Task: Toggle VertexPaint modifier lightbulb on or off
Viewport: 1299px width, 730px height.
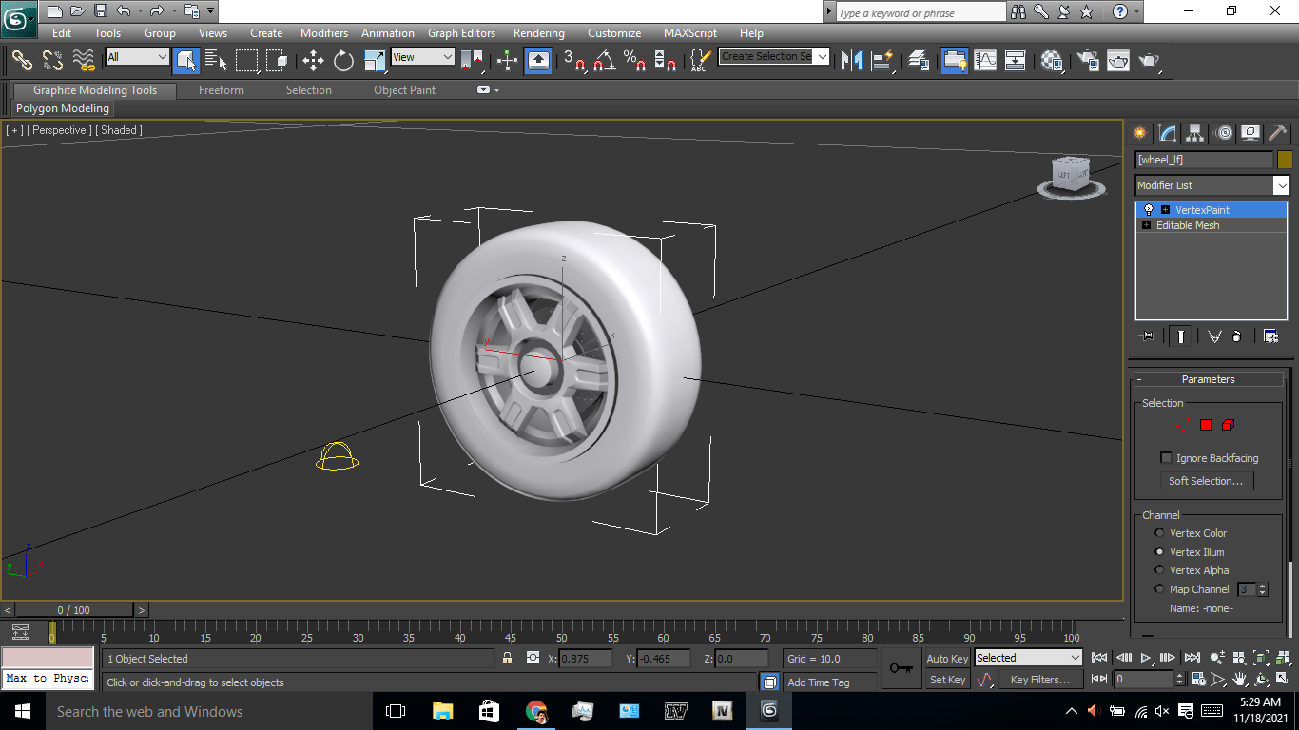Action: point(1148,209)
